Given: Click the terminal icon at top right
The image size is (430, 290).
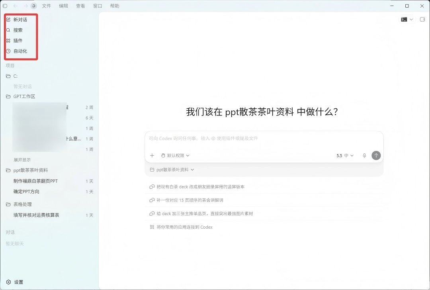Looking at the screenshot, I should click(404, 20).
